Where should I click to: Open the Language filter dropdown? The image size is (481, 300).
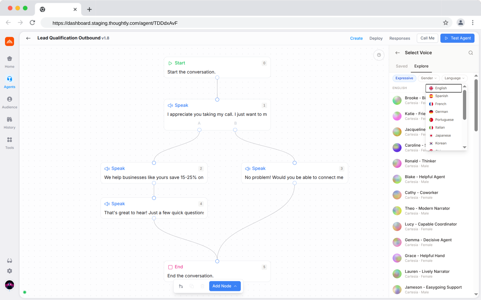(454, 78)
